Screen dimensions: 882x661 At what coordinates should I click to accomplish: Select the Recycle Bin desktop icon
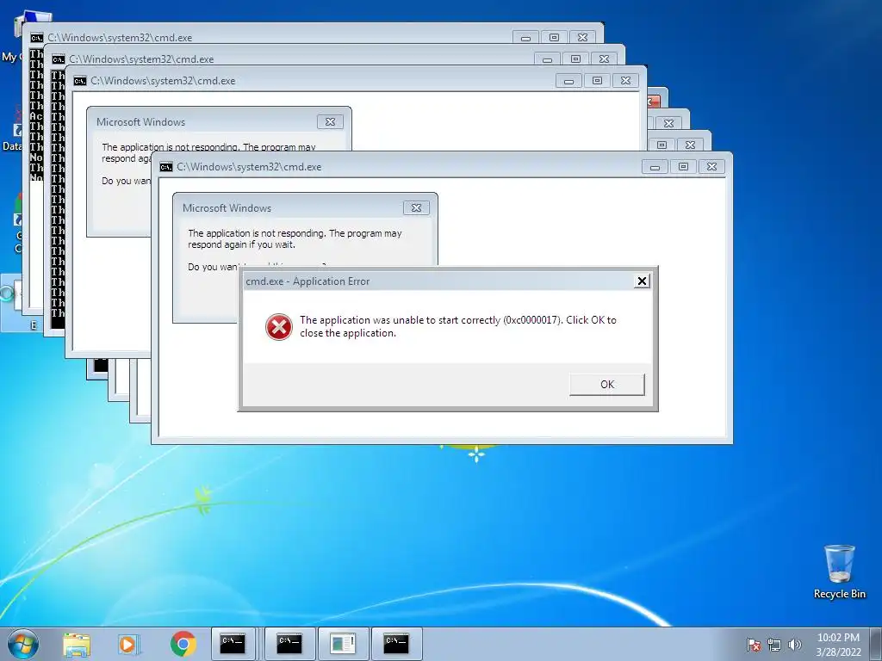[839, 571]
